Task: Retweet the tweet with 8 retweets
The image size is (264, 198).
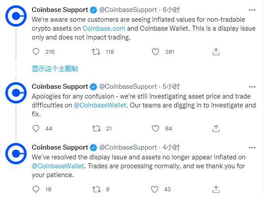Action: (96, 190)
